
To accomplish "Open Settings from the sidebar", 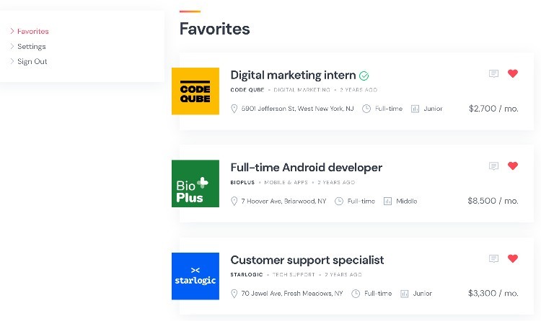I will tap(32, 47).
